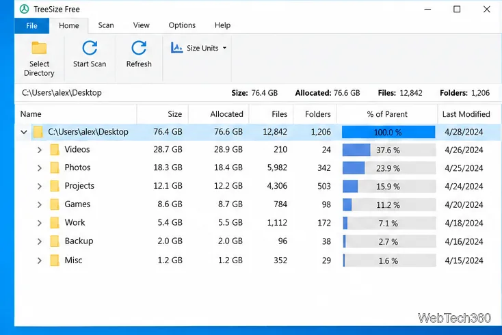
Task: Click the 18.4 GB allocated cell
Action: [x=228, y=167]
